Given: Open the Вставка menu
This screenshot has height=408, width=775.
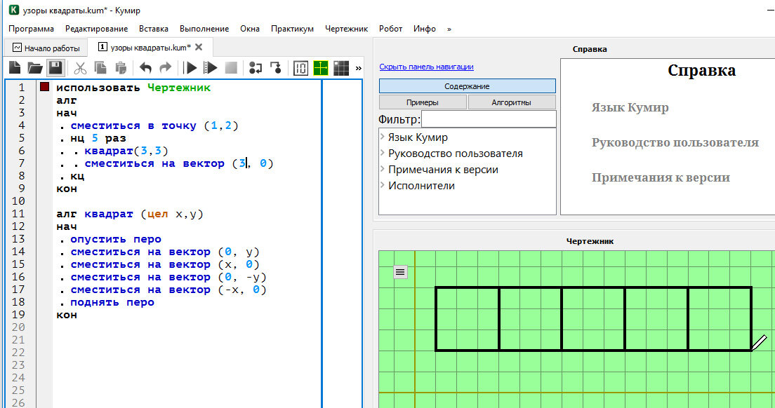Looking at the screenshot, I should pyautogui.click(x=153, y=29).
